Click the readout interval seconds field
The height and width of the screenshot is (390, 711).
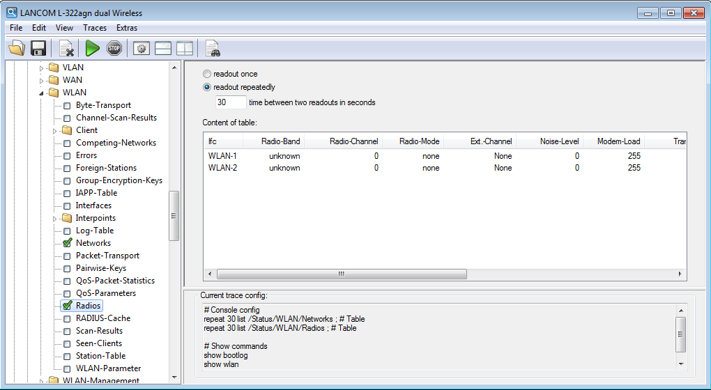pos(230,102)
